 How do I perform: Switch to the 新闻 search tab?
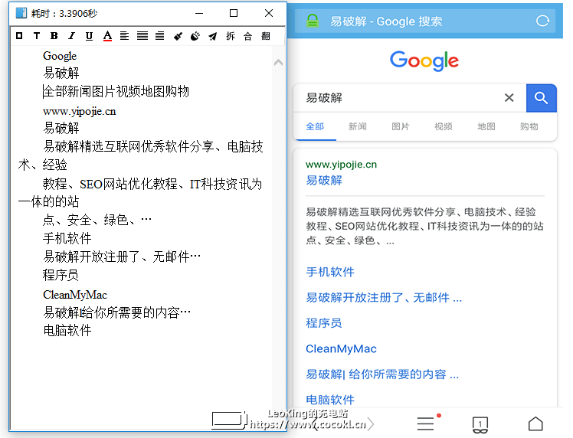point(358,127)
